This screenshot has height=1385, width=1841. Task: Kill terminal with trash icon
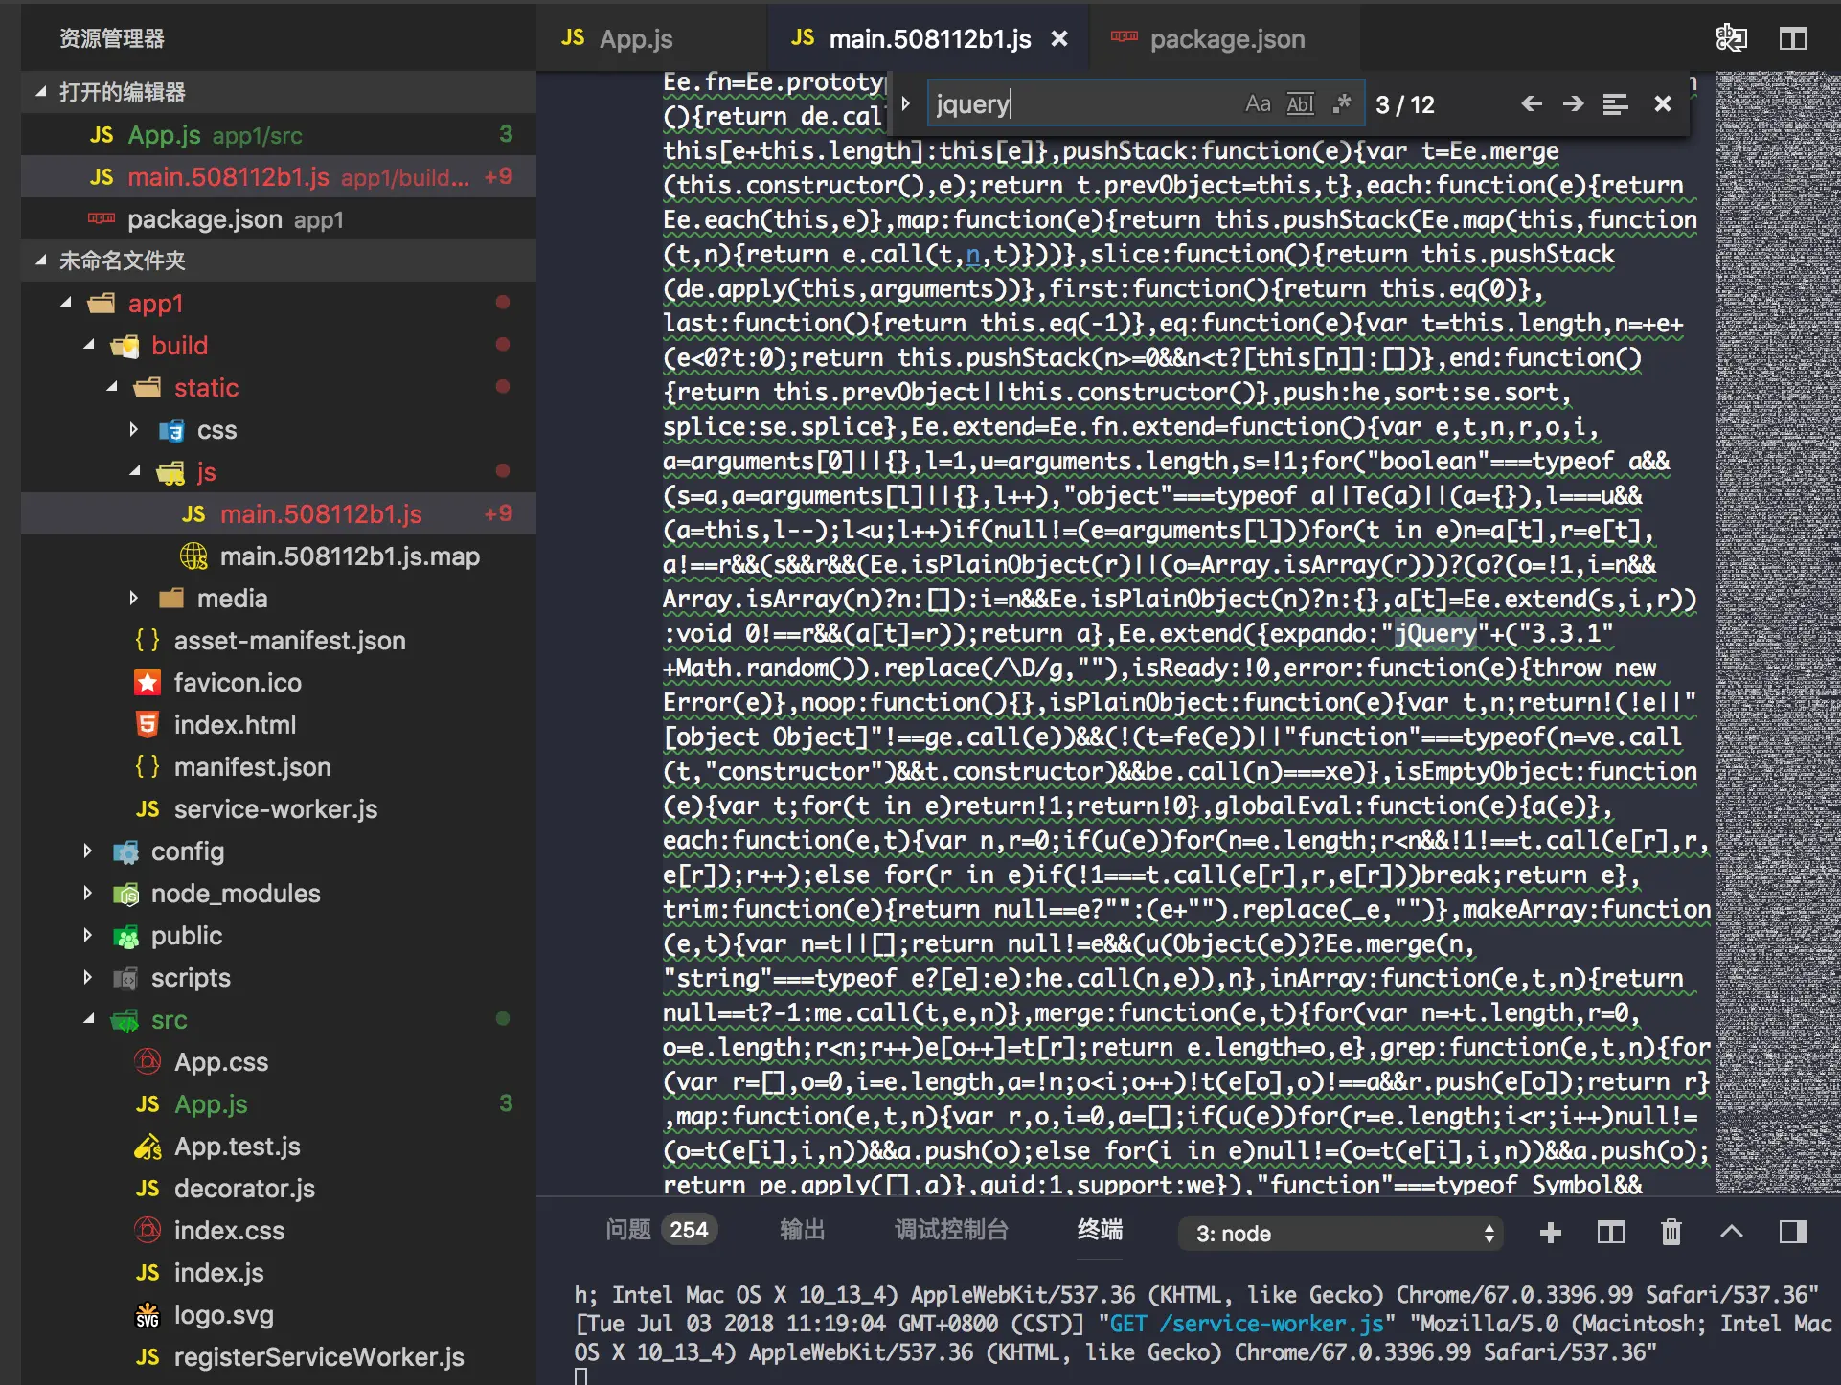pos(1671,1233)
